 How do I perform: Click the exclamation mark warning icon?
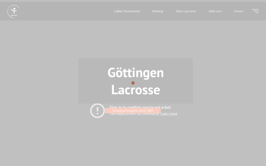click(98, 111)
